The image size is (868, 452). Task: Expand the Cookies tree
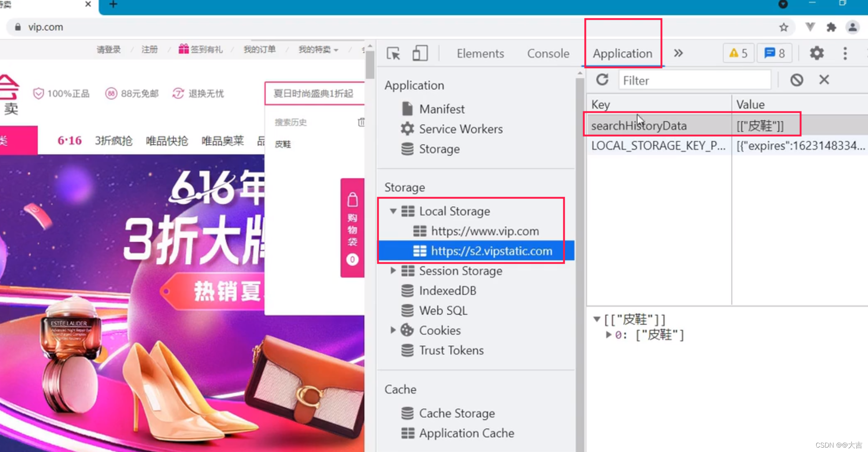pyautogui.click(x=393, y=330)
